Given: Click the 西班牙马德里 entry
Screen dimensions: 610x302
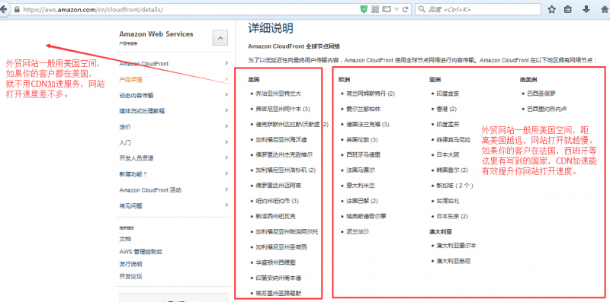Looking at the screenshot, I should coord(363,154).
